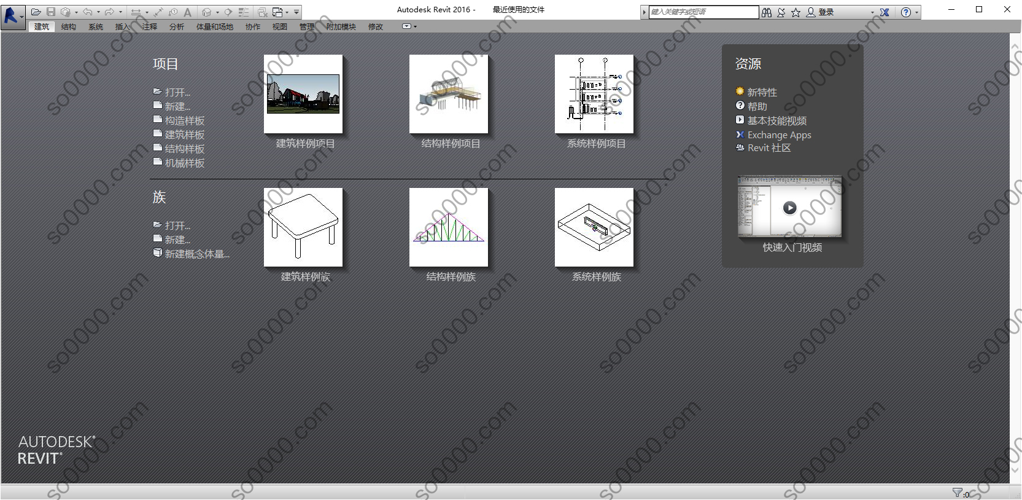Expand the search field arrow on the left
This screenshot has width=1022, height=500.
point(645,12)
